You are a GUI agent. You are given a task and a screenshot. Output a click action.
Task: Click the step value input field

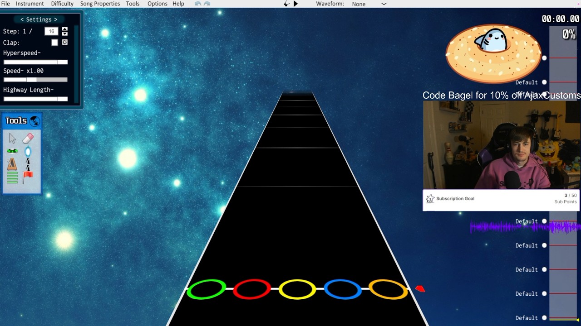point(51,31)
